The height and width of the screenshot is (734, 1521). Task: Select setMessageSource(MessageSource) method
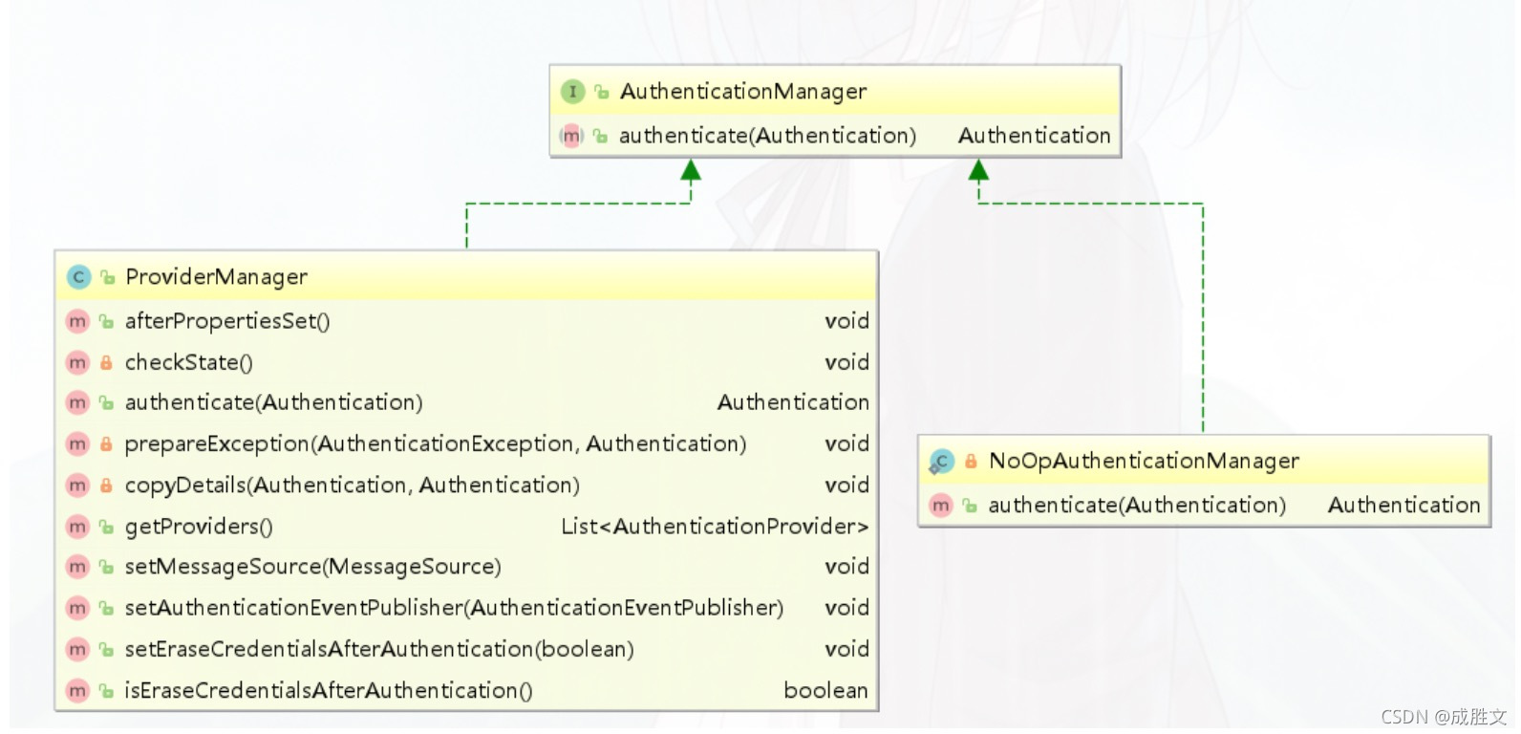pos(313,567)
